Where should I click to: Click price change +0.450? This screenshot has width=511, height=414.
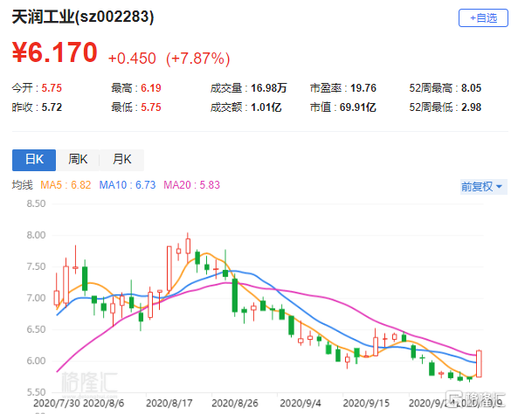click(x=132, y=59)
